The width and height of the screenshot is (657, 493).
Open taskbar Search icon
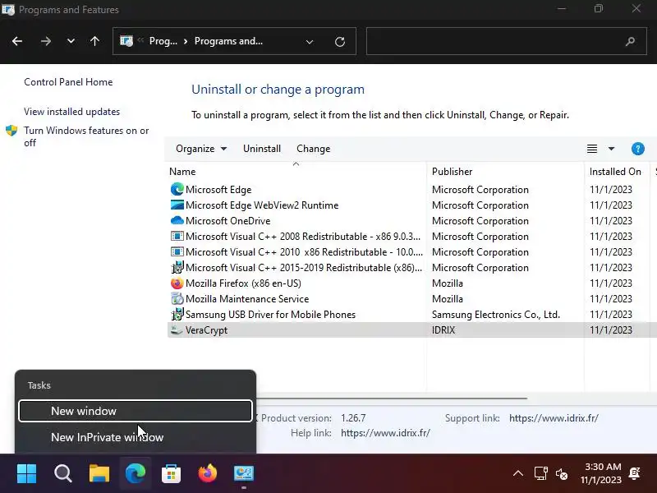coord(63,474)
